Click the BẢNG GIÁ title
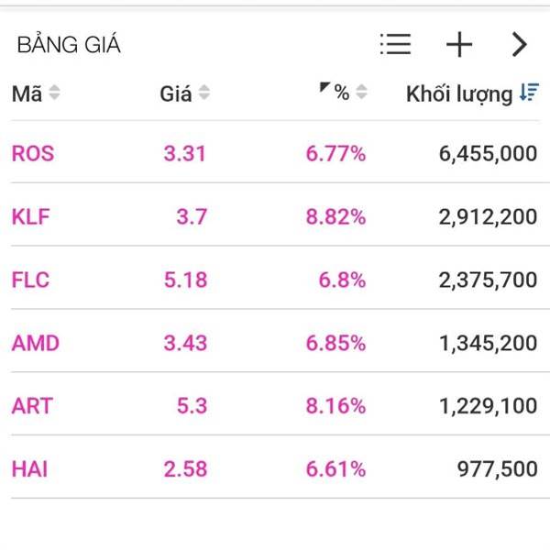This screenshot has width=550, height=550. [69, 44]
